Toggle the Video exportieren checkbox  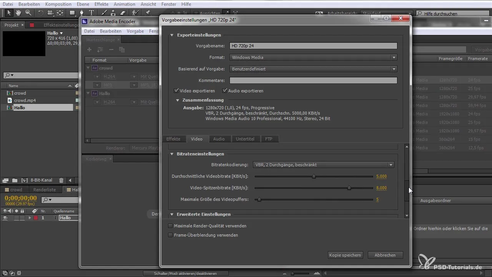176,91
